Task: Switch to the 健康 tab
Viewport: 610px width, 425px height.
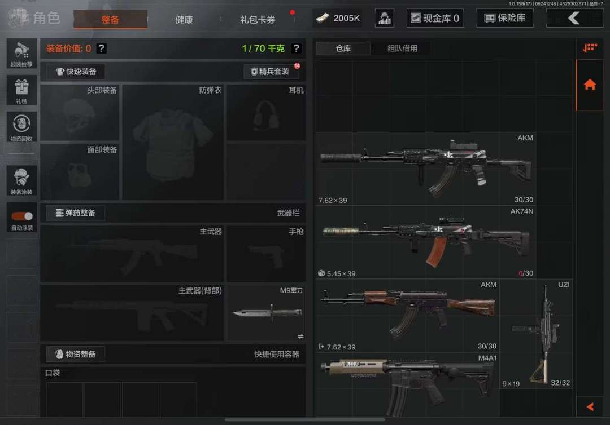Action: 184,19
